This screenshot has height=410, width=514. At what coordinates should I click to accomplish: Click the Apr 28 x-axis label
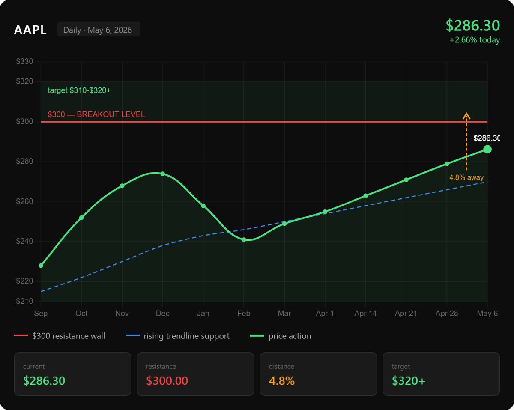point(447,314)
